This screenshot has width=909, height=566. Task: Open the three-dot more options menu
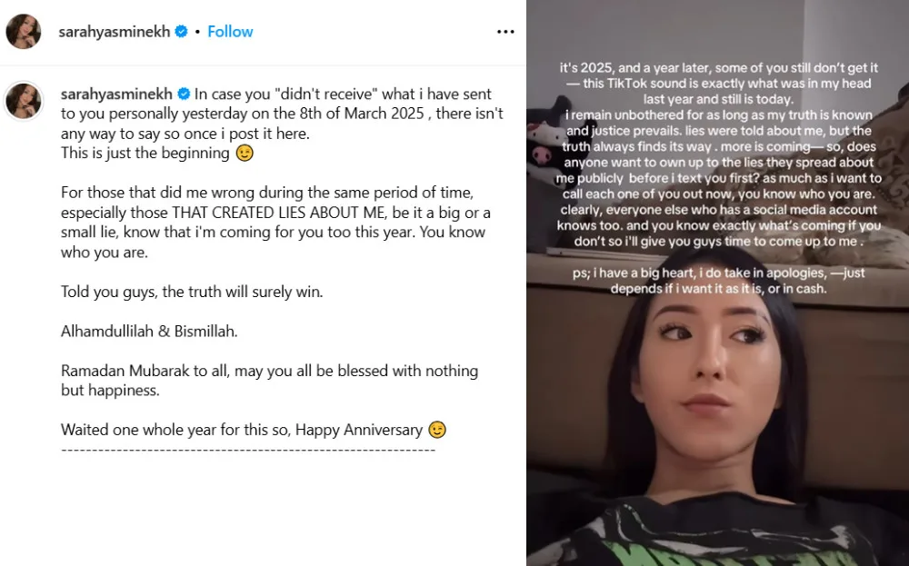tap(504, 32)
